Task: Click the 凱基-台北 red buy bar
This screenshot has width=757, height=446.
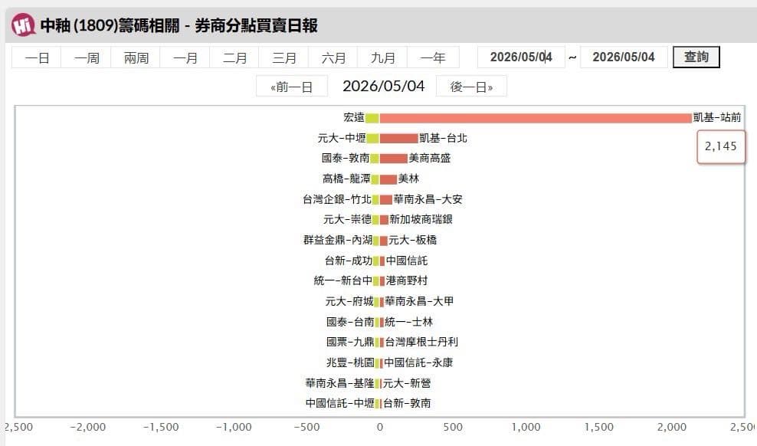Action: 398,139
